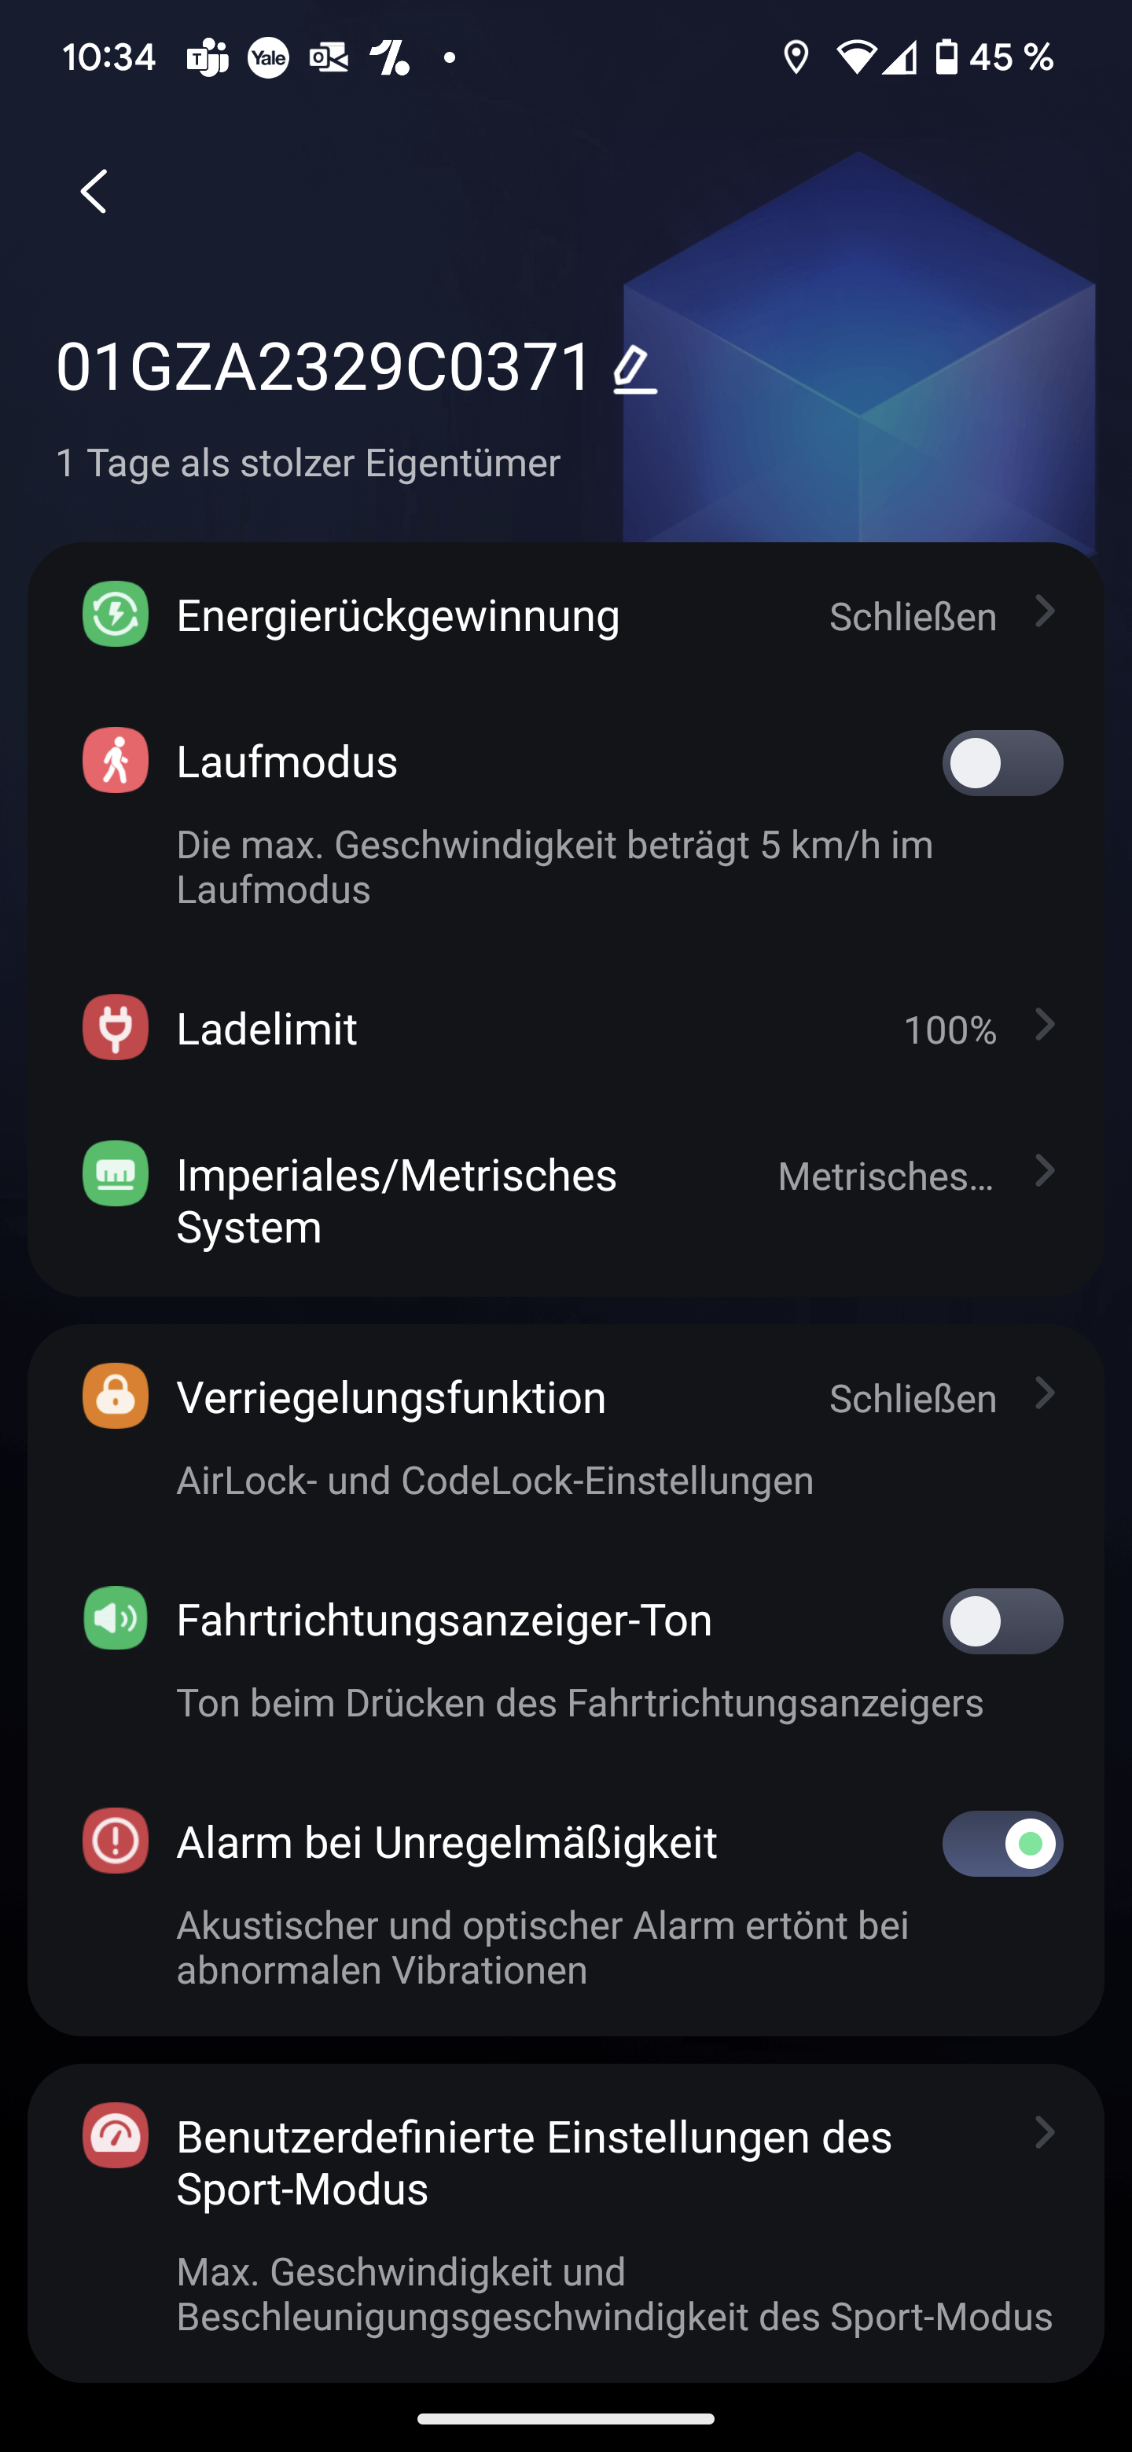Open Energierückgewinnung options via its chevron
The width and height of the screenshot is (1132, 2452).
[x=1045, y=611]
